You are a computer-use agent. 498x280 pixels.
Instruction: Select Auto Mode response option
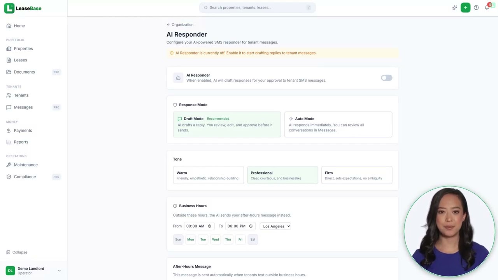pyautogui.click(x=338, y=124)
